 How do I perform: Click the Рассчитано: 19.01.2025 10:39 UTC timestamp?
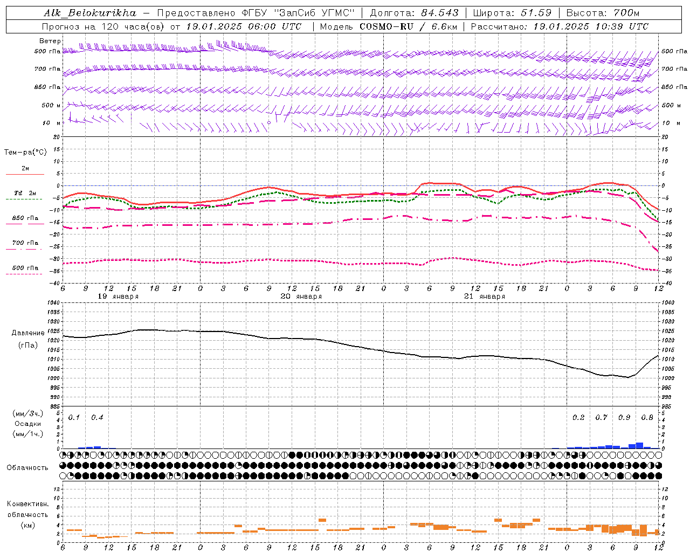(x=560, y=26)
